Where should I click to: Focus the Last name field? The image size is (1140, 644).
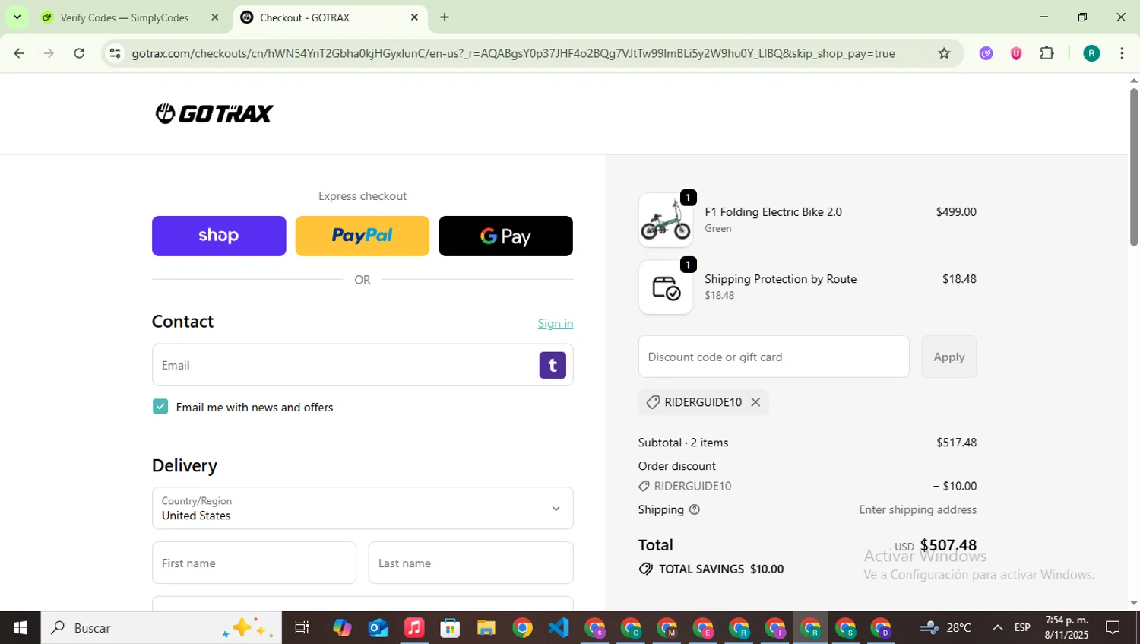(x=470, y=563)
